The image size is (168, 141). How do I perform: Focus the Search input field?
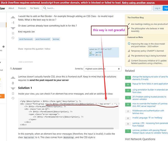[x=97, y=8]
